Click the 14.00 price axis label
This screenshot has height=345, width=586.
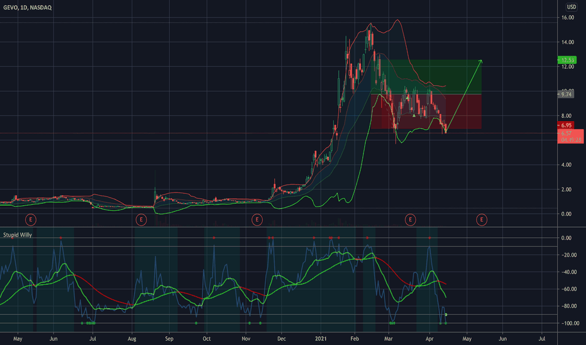pos(567,42)
